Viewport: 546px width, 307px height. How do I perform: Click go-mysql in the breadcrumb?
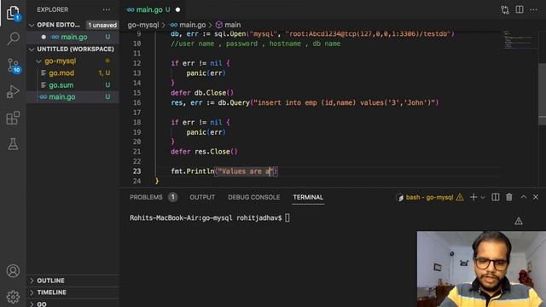click(x=143, y=25)
